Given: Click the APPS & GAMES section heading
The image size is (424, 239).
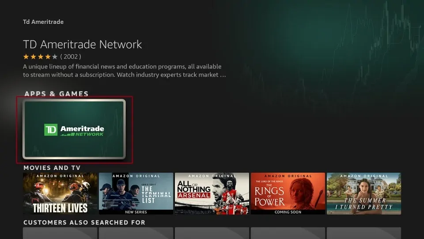Looking at the screenshot, I should pos(57,94).
